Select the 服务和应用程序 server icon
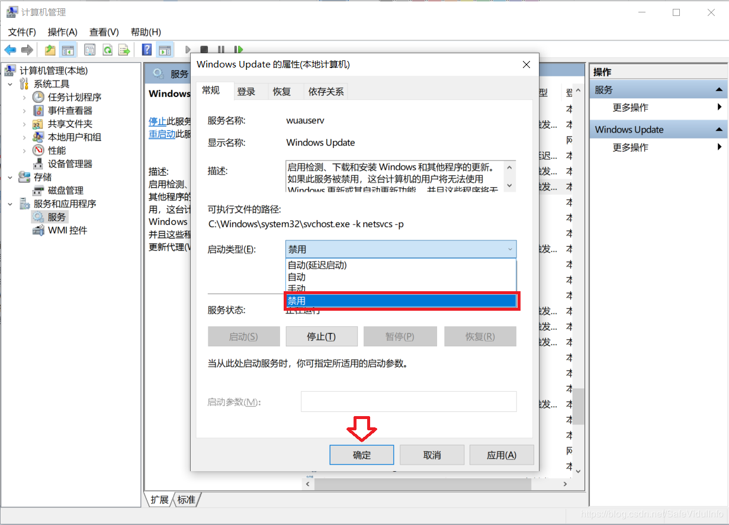 click(24, 204)
